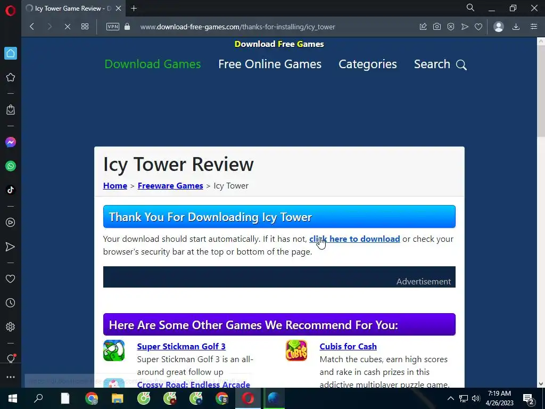Select the Icy Tower Game Review tab
545x409 pixels.
pyautogui.click(x=73, y=9)
